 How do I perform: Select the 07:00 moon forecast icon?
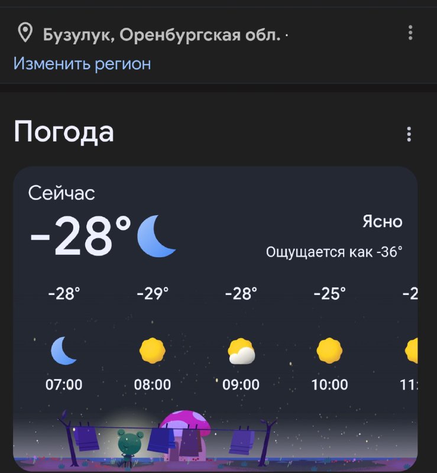[x=64, y=351]
